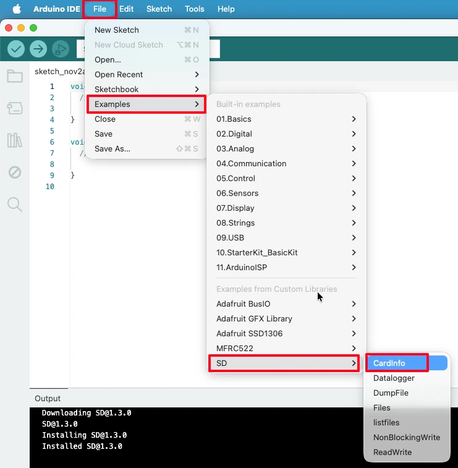The height and width of the screenshot is (468, 458).
Task: Open the listfiles example
Action: click(407, 423)
